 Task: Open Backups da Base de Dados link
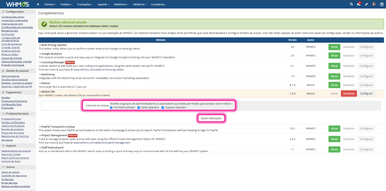coord(16,186)
